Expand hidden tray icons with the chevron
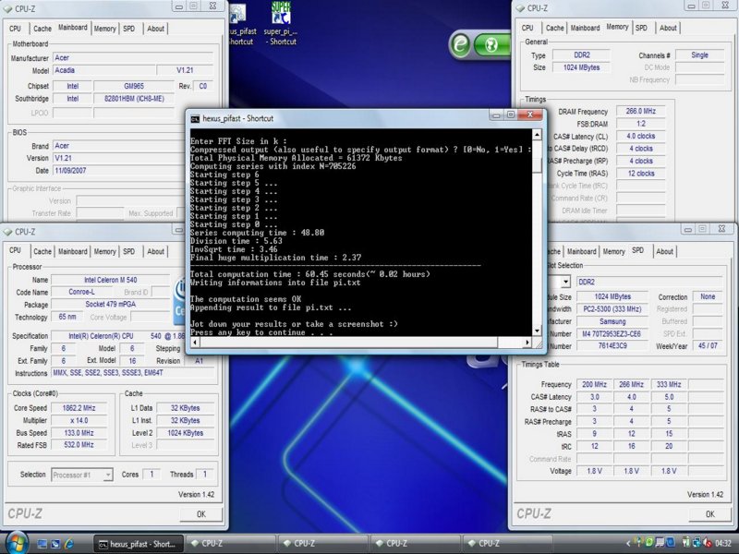The width and height of the screenshot is (739, 554). point(628,544)
